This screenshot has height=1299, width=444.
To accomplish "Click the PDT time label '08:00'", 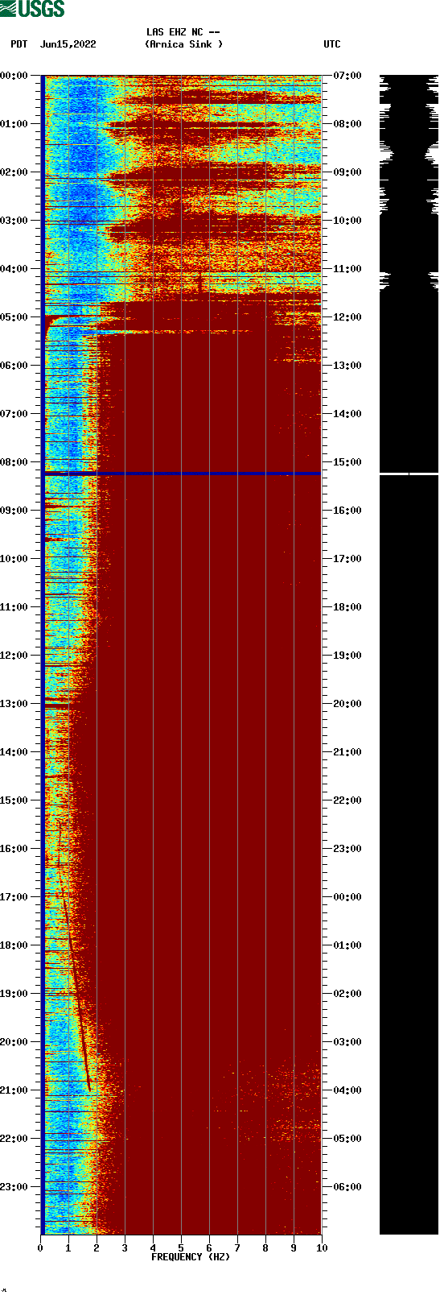I will click(14, 462).
